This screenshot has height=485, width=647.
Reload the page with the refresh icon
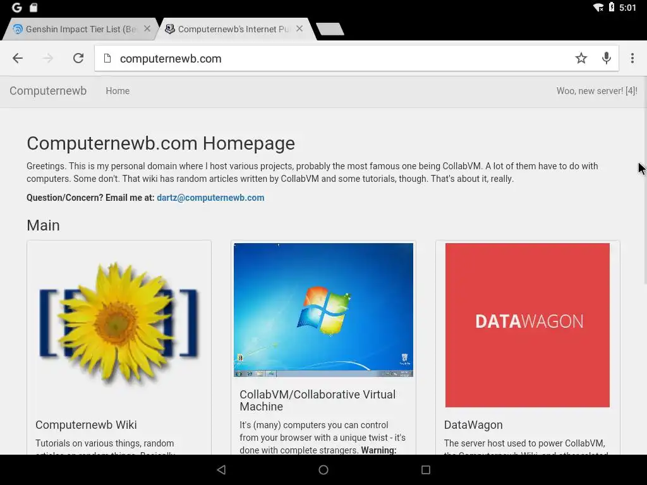[78, 58]
